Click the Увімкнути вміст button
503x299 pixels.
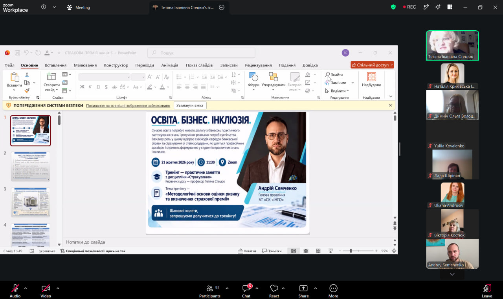[x=190, y=105]
